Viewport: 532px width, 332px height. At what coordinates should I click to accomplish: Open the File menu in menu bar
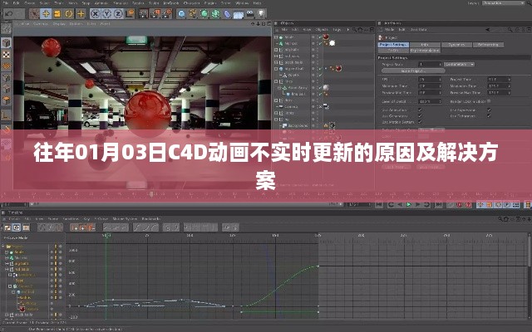coord(6,3)
